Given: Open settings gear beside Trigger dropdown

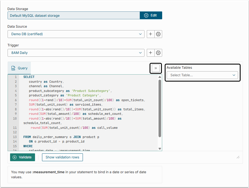Looking at the screenshot, I should click(x=158, y=53).
